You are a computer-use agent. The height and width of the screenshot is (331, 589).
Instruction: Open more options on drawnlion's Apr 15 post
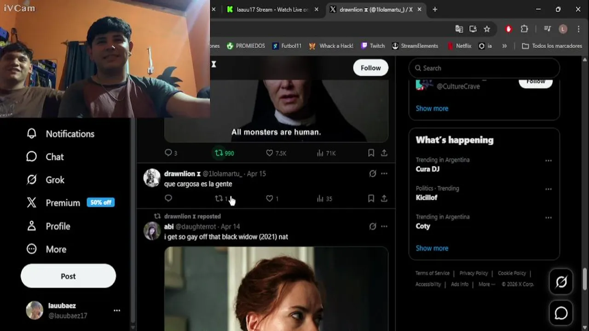tap(384, 173)
